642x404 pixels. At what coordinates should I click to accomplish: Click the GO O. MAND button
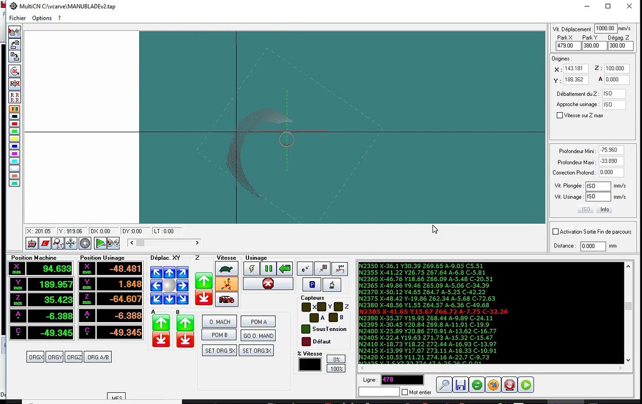[x=258, y=336]
